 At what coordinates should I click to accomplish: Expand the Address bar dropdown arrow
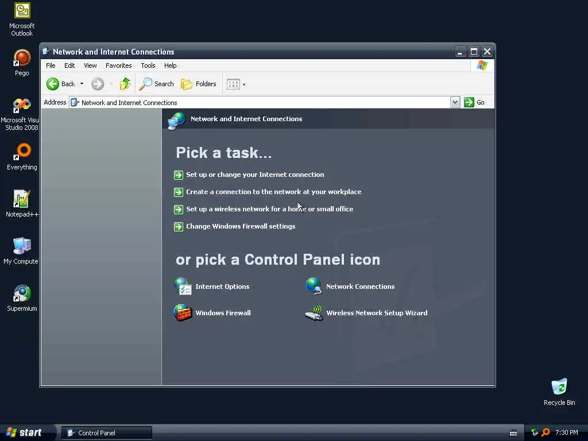pyautogui.click(x=455, y=102)
